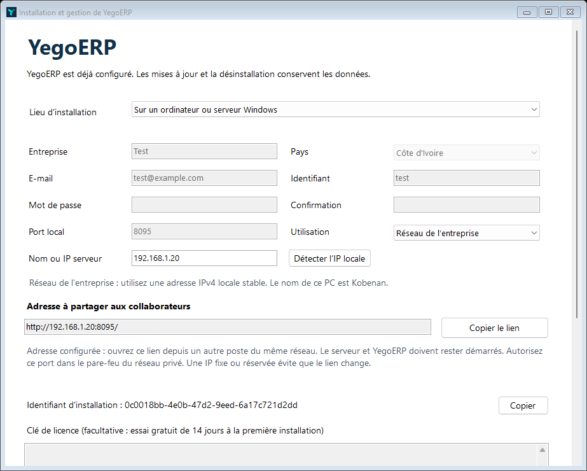Open the Pays dropdown showing Côte d'Ivoire
Image resolution: width=587 pixels, height=471 pixels.
[466, 153]
